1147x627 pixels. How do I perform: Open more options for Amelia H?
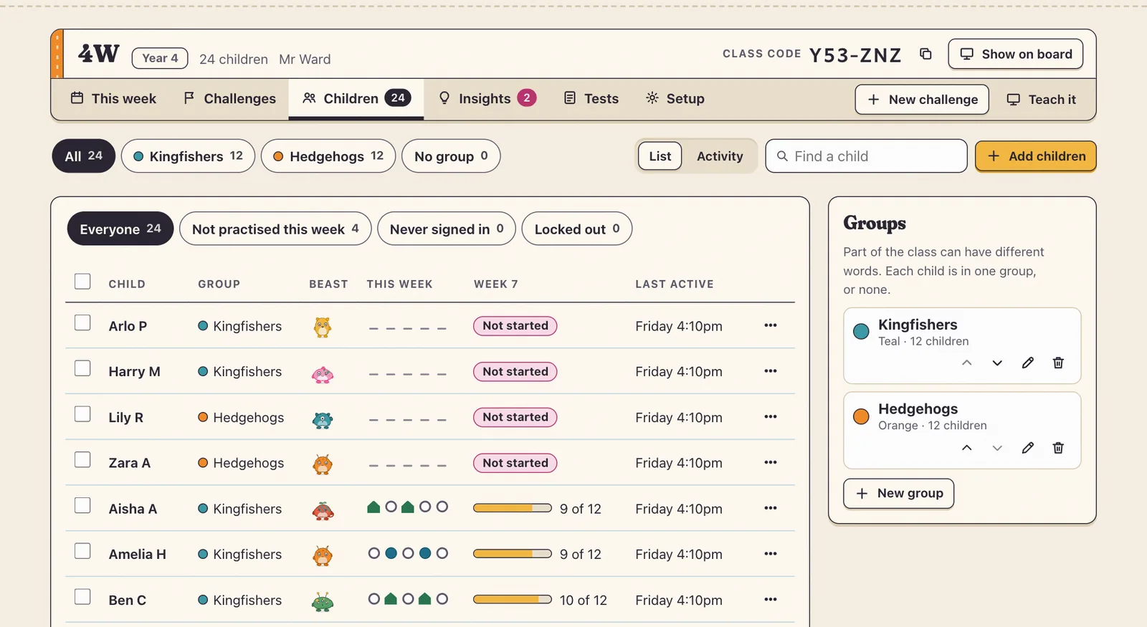point(771,554)
